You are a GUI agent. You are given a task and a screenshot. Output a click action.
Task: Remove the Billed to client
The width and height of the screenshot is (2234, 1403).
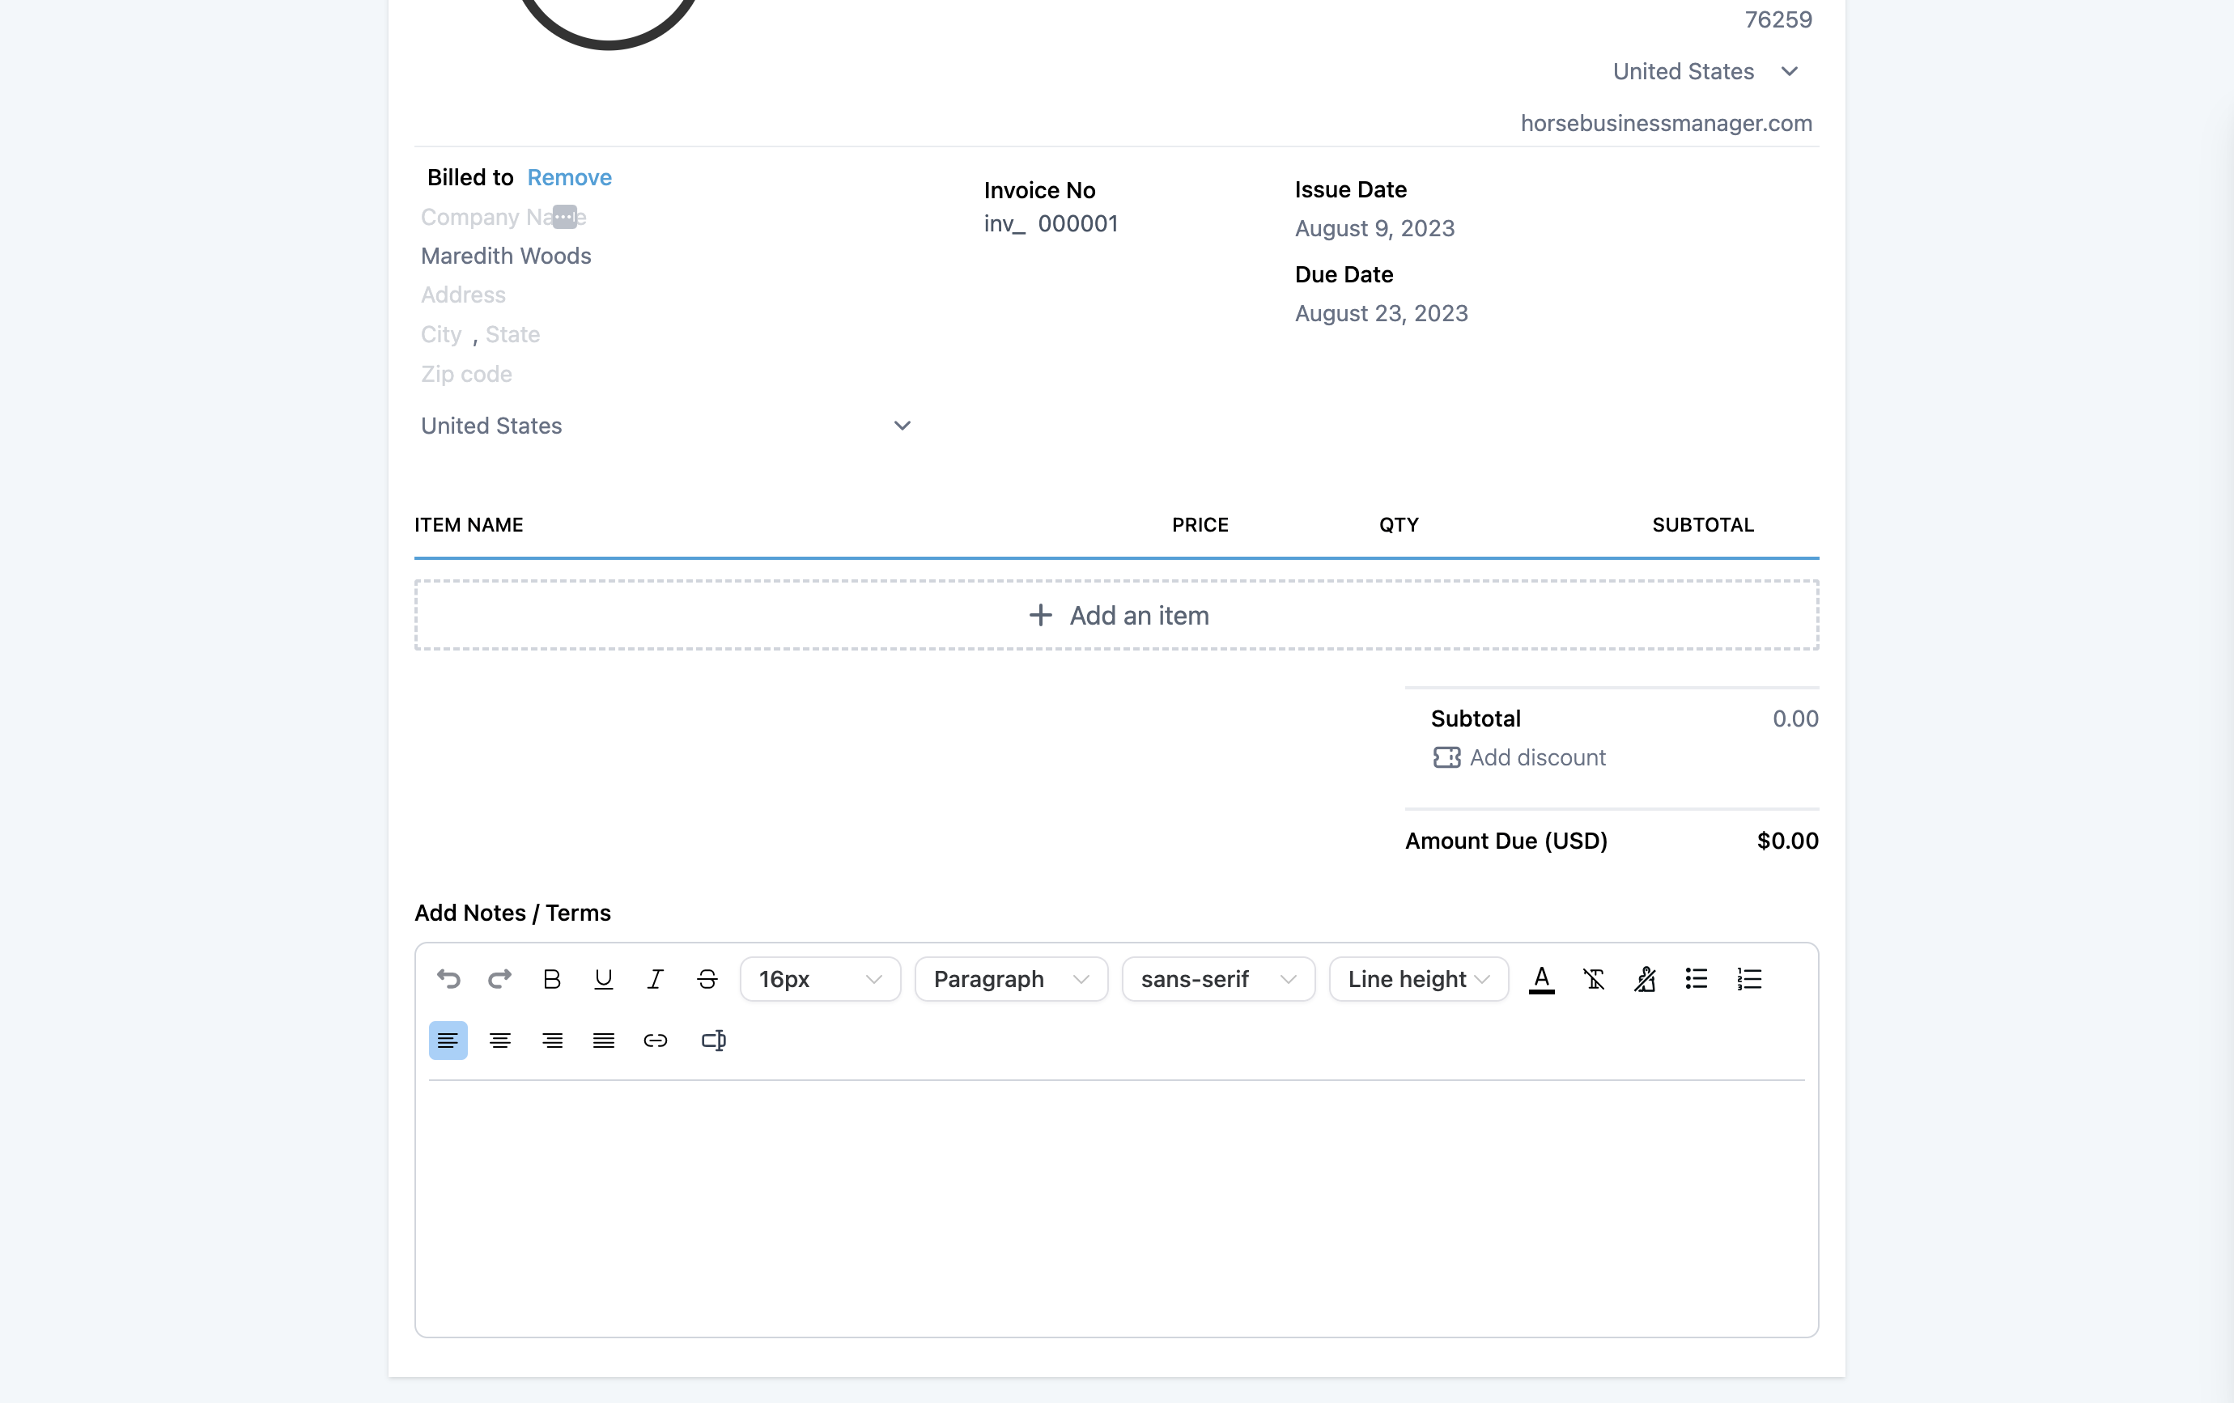(570, 177)
